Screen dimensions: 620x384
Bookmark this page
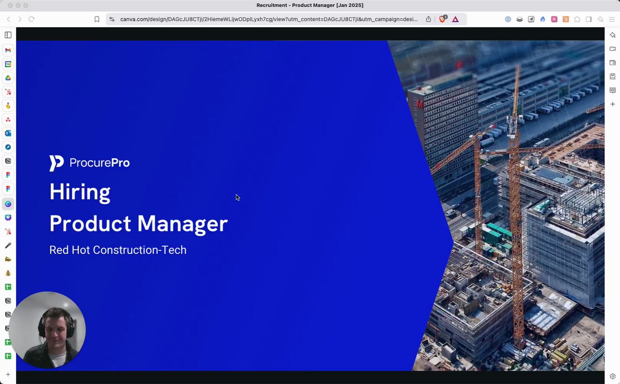[97, 19]
